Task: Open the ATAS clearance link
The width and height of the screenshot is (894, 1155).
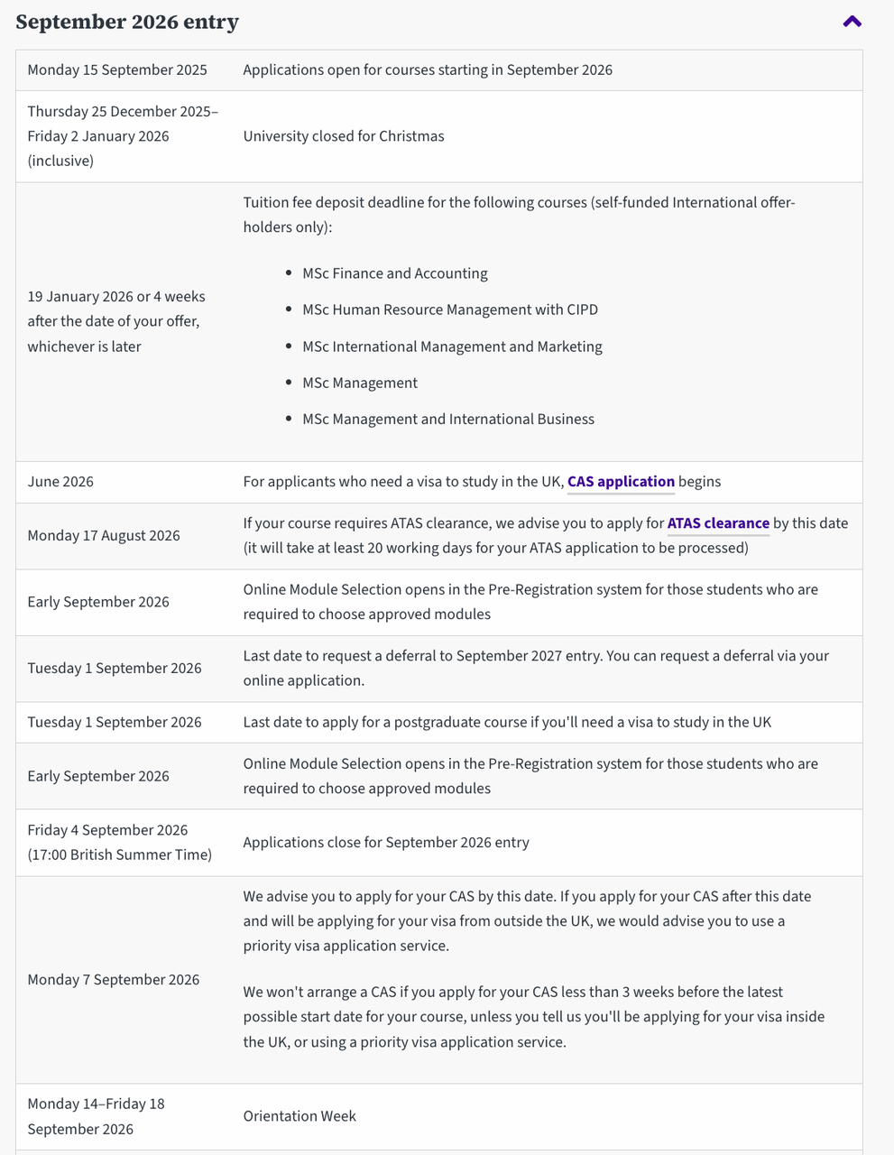Action: (718, 523)
